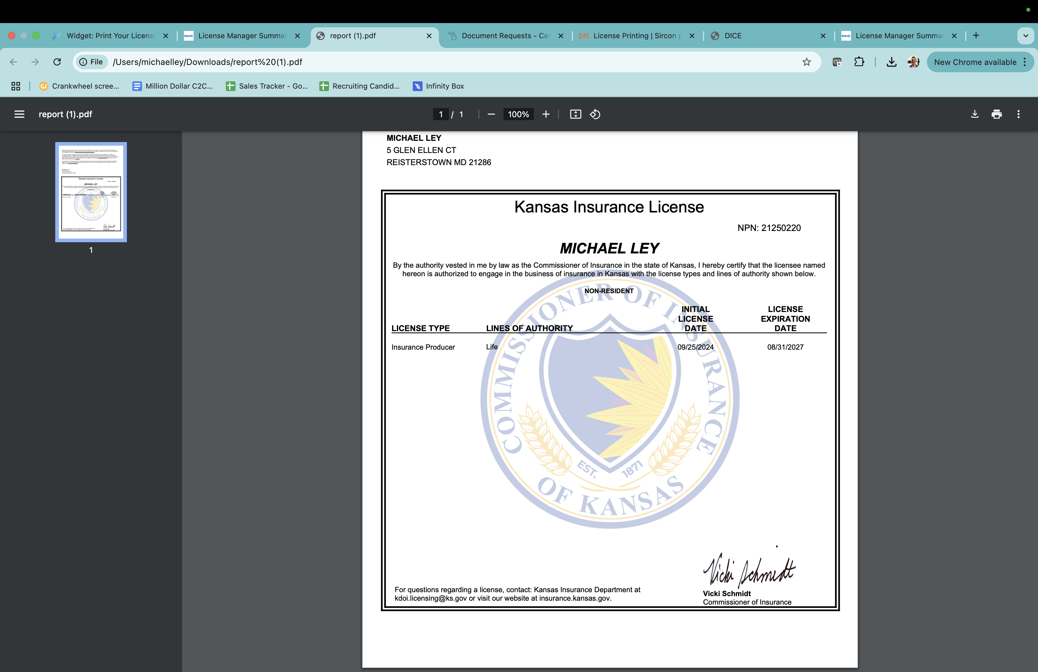Download the PDF from viewer toolbar
This screenshot has height=672, width=1038.
click(x=974, y=114)
